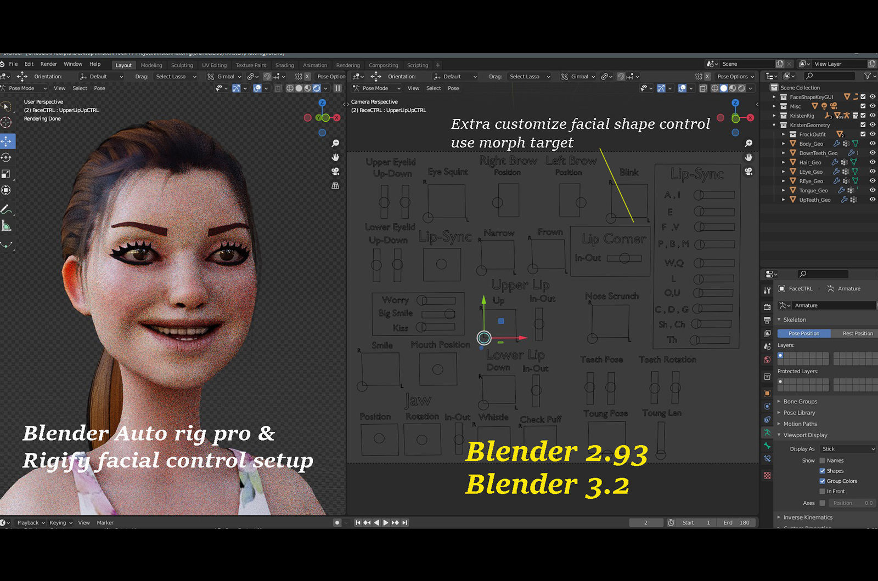Click Rest Position button
878x581 pixels.
(x=854, y=333)
